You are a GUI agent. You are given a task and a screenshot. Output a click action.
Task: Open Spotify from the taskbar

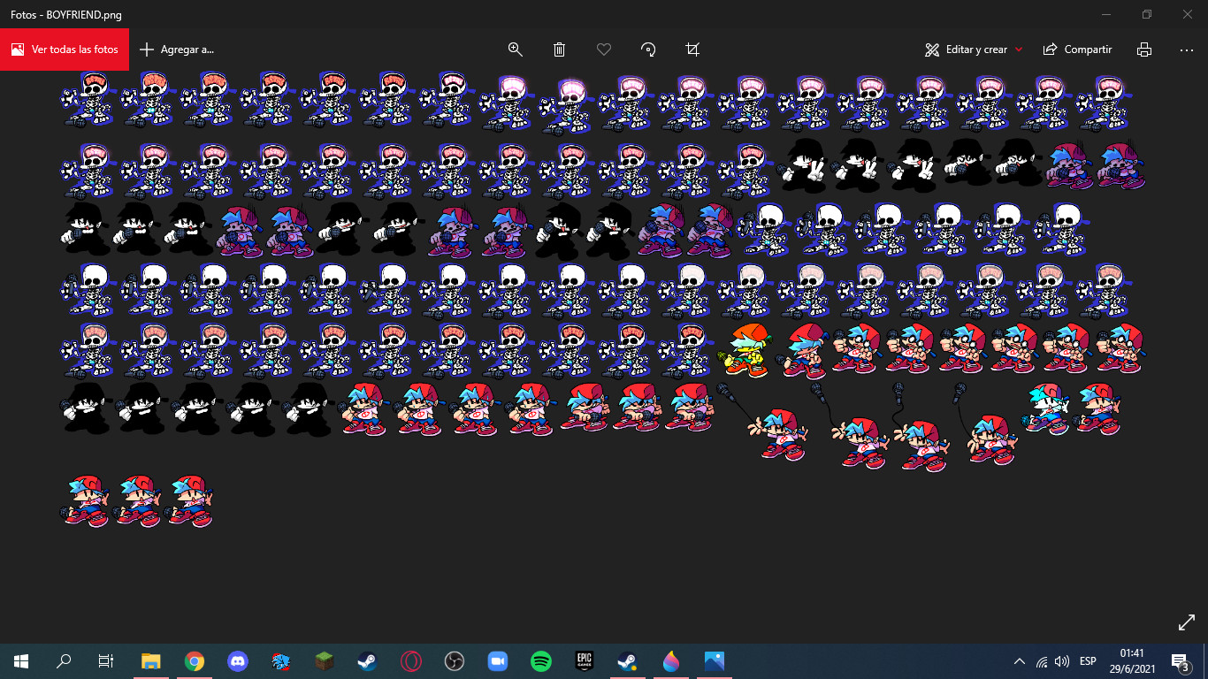click(x=541, y=661)
